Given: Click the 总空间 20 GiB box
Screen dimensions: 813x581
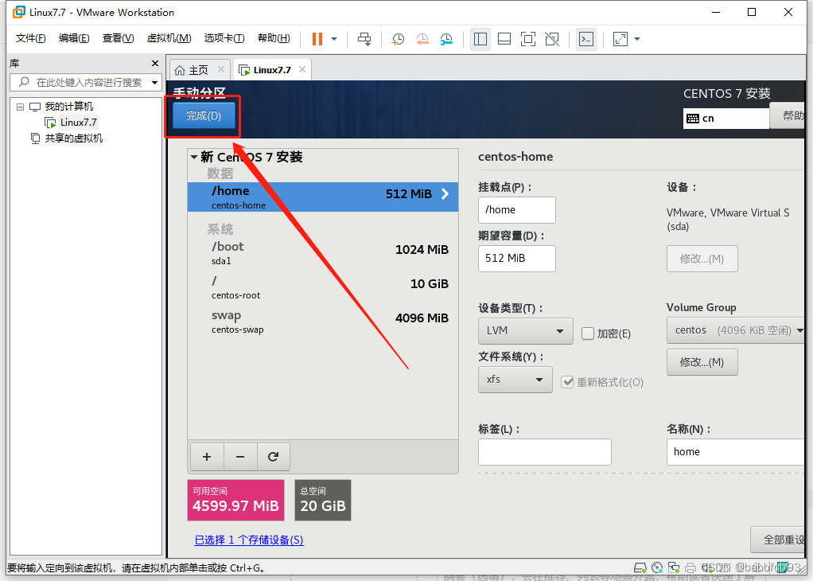Looking at the screenshot, I should [323, 500].
